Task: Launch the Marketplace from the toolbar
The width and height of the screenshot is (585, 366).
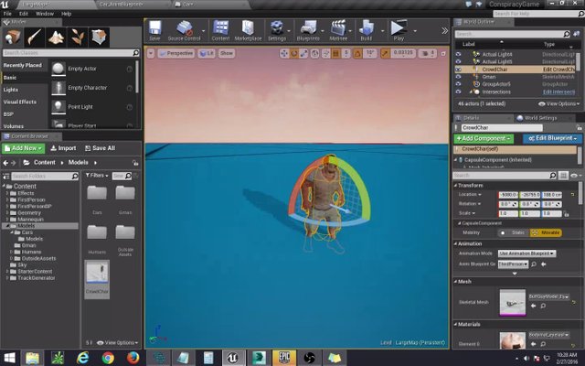Action: point(248,30)
